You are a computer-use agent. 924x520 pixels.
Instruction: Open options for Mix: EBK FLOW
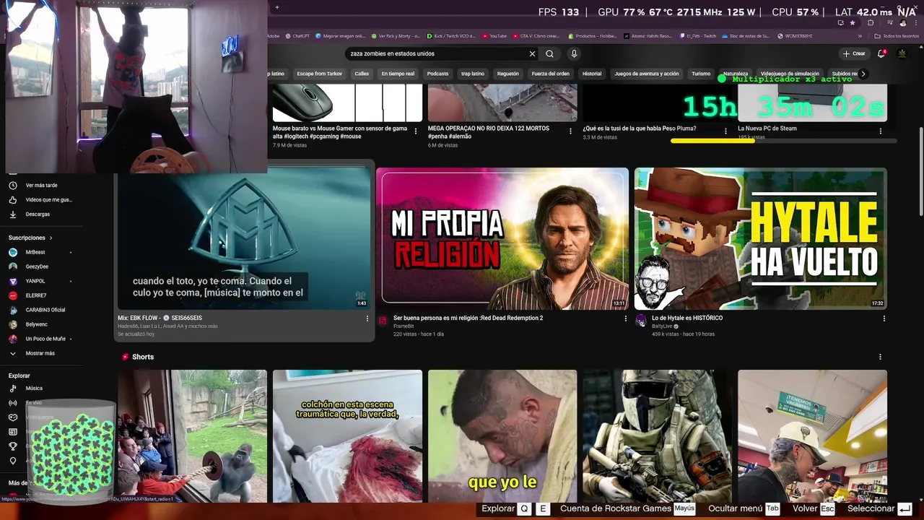pyautogui.click(x=367, y=318)
